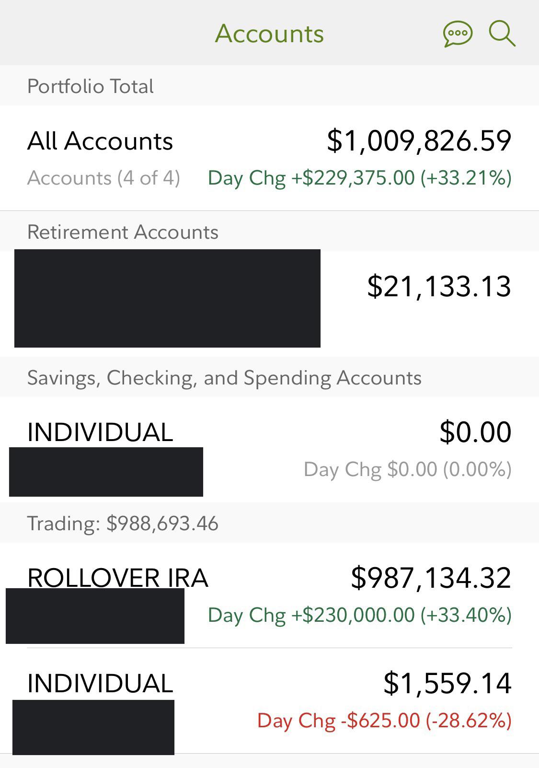Open the INDIVIDUAL trading account under Rollover IRA
This screenshot has width=539, height=768.
pyautogui.click(x=100, y=683)
